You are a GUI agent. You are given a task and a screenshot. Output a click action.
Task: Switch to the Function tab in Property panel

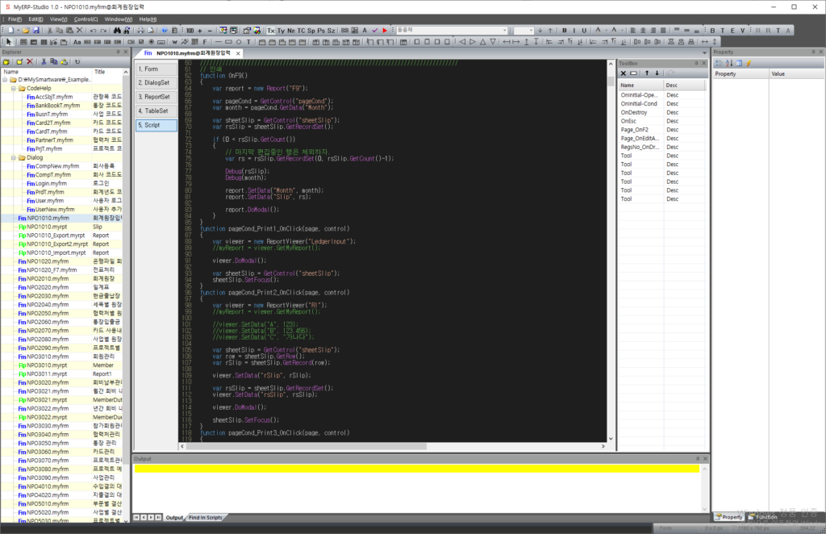[763, 517]
